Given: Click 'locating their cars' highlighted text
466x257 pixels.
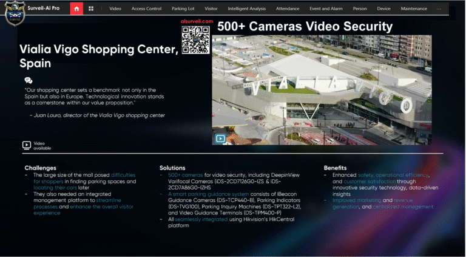Looking at the screenshot, I should point(55,188).
